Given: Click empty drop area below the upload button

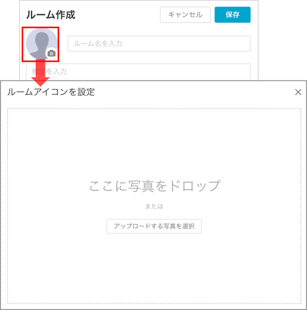Looking at the screenshot, I should click(x=154, y=269).
